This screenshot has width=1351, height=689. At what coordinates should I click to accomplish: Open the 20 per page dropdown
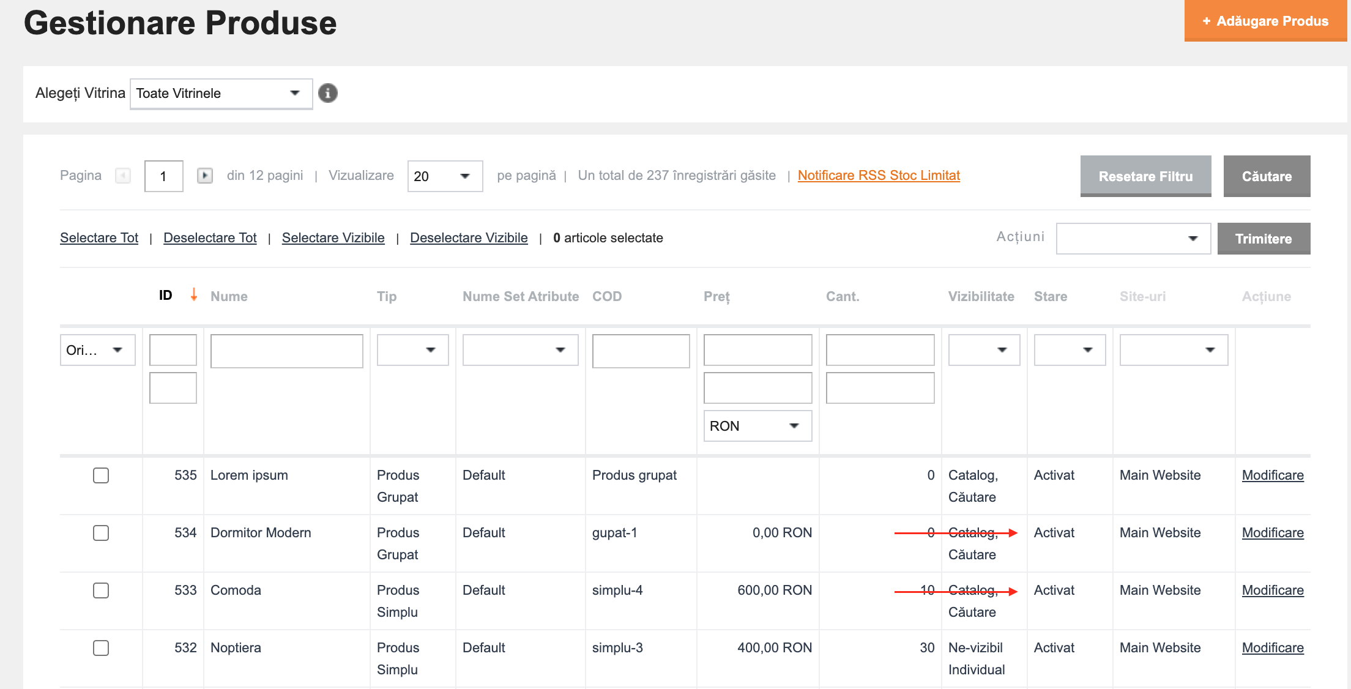(445, 176)
